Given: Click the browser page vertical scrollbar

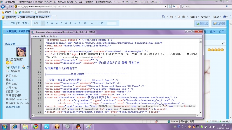Looking at the screenshot, I should point(230,70).
